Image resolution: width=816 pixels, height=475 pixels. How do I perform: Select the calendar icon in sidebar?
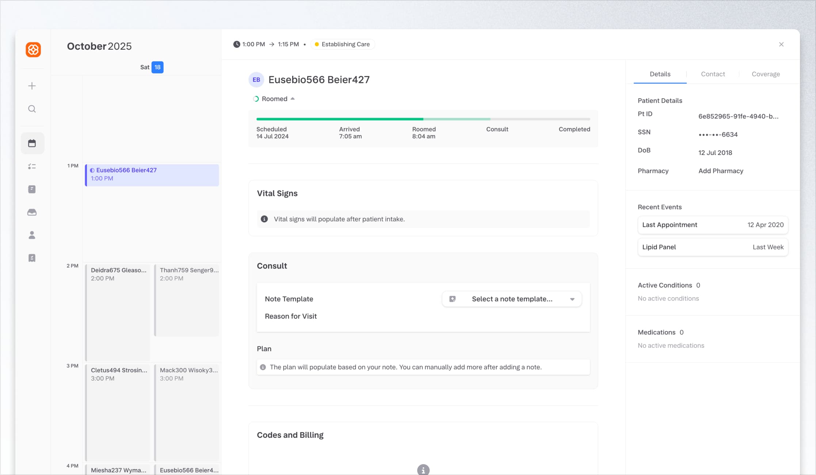[x=32, y=143]
